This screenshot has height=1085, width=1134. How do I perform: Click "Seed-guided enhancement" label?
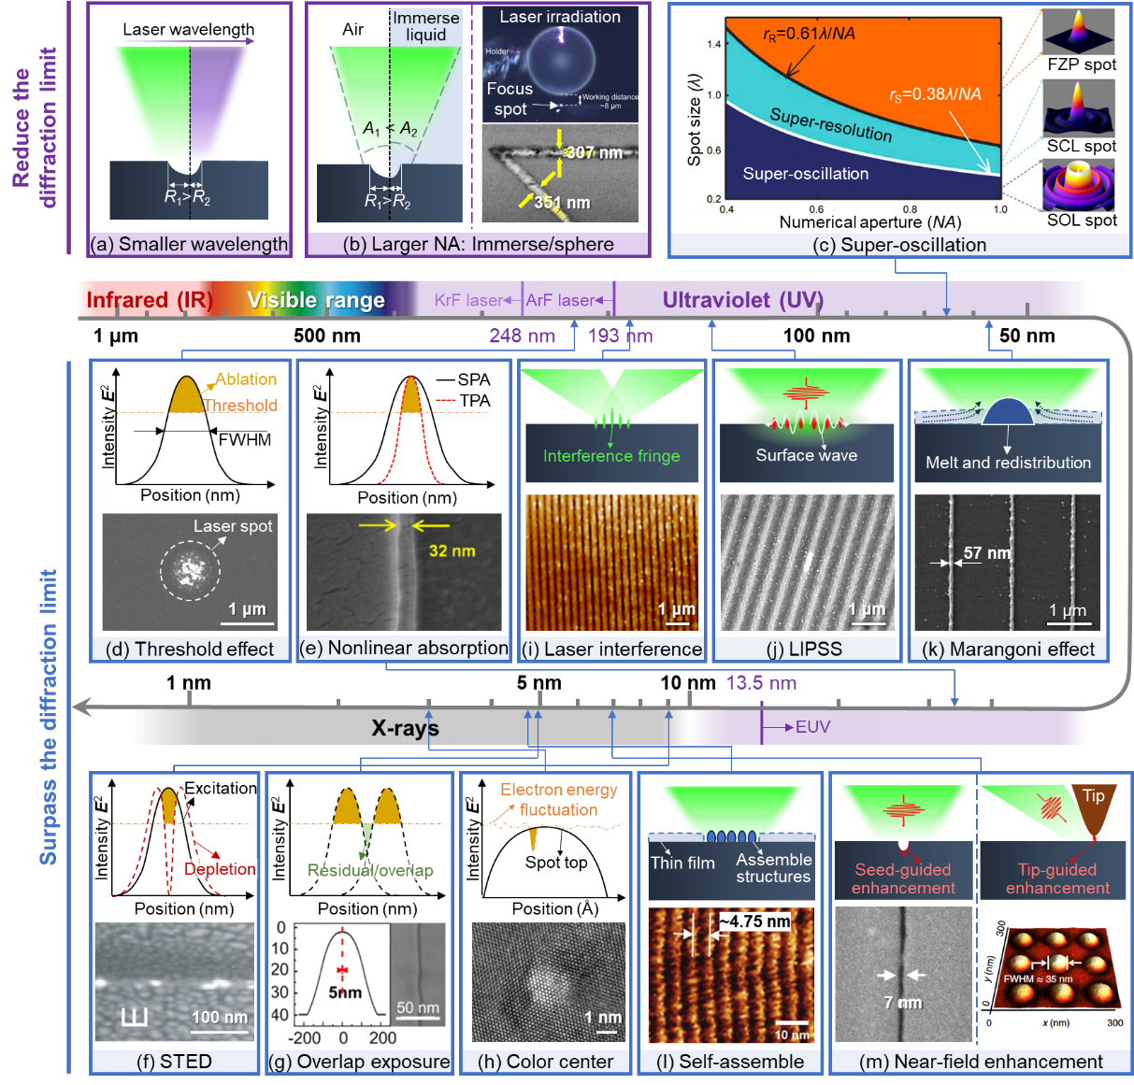(903, 878)
